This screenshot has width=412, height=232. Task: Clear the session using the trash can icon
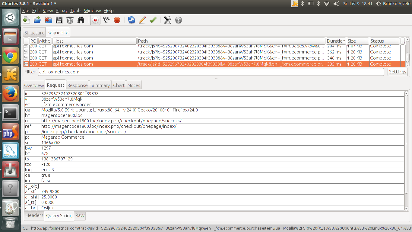point(70,20)
